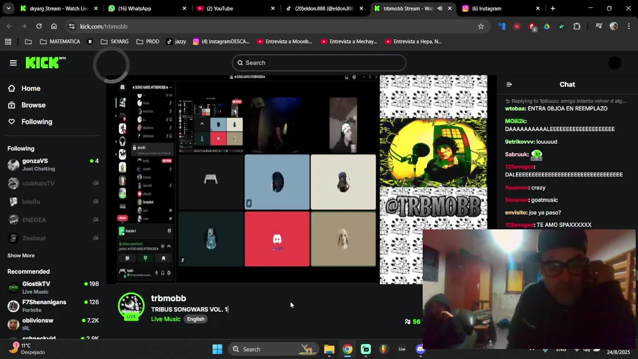Viewport: 638px width, 359px height.
Task: Click the user avatar in Kick header
Action: [x=615, y=63]
